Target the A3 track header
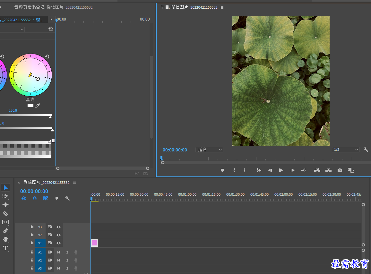This screenshot has height=274, width=371. 40,268
